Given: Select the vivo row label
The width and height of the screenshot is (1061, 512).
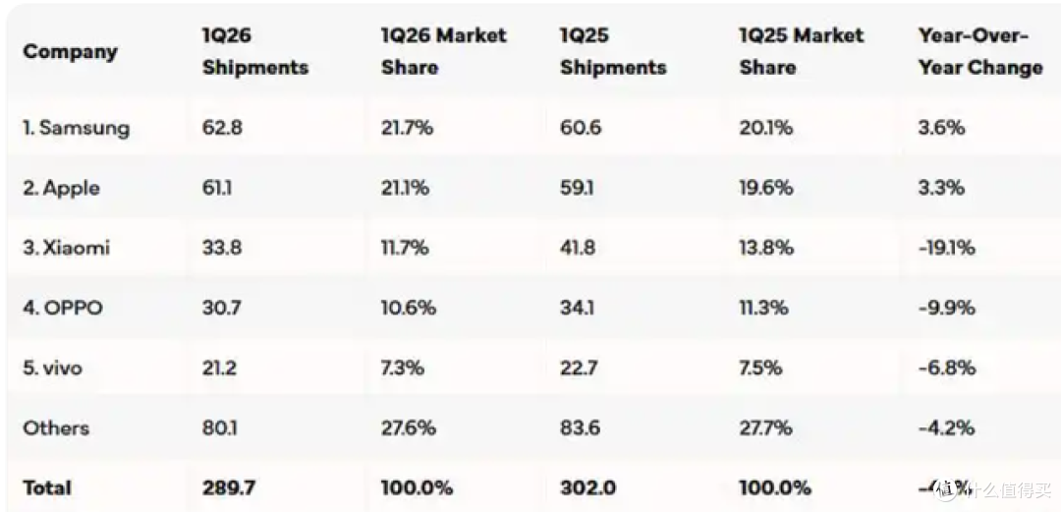Looking at the screenshot, I should (52, 368).
